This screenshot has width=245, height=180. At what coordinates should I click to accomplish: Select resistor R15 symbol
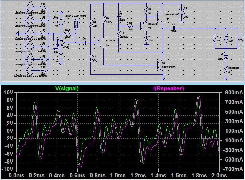click(x=44, y=21)
